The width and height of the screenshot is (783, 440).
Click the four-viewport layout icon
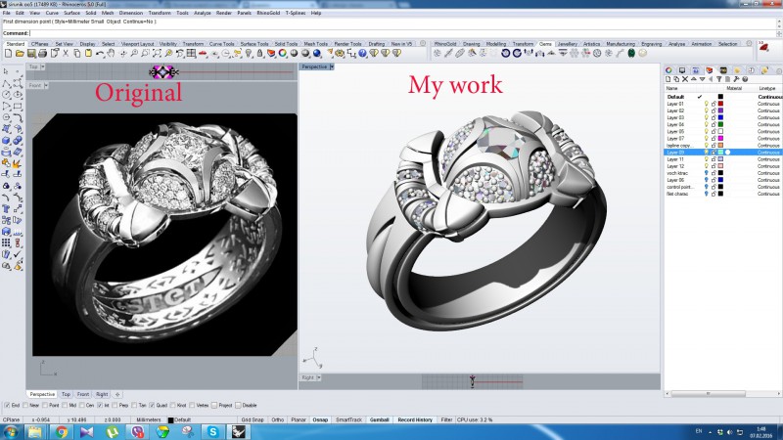tap(191, 53)
